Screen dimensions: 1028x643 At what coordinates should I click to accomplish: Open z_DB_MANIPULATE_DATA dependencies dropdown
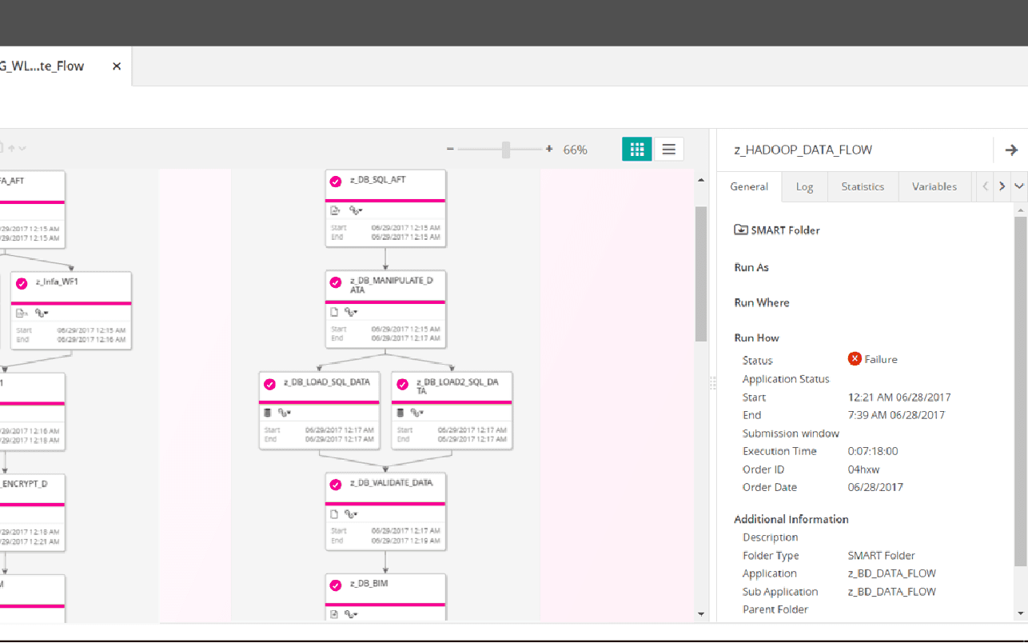(351, 312)
